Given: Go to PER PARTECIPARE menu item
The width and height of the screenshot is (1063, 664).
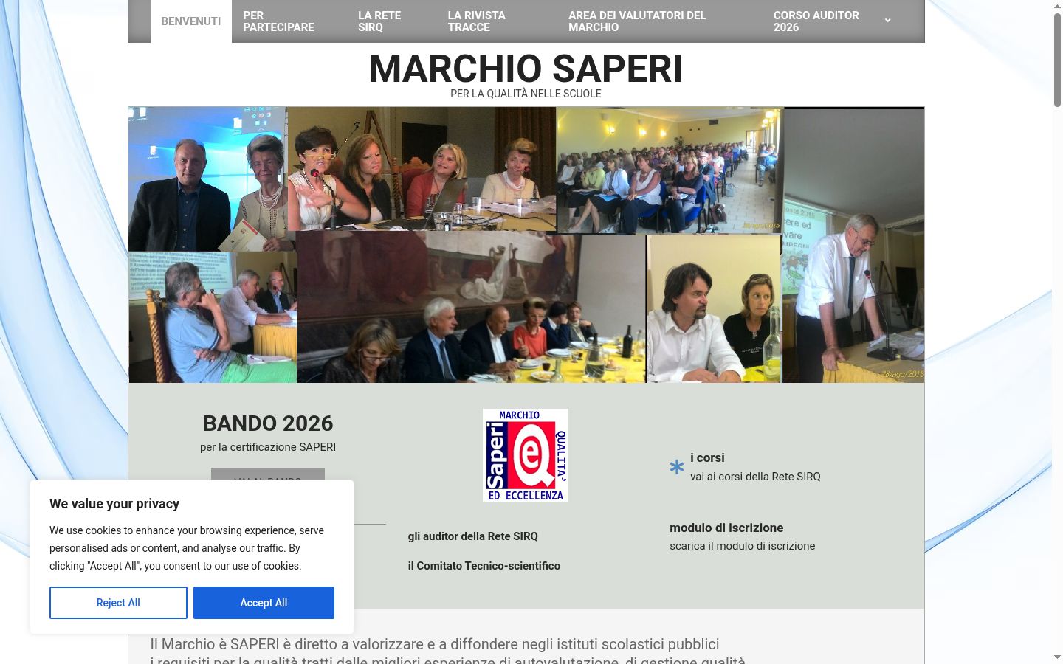Looking at the screenshot, I should (278, 21).
